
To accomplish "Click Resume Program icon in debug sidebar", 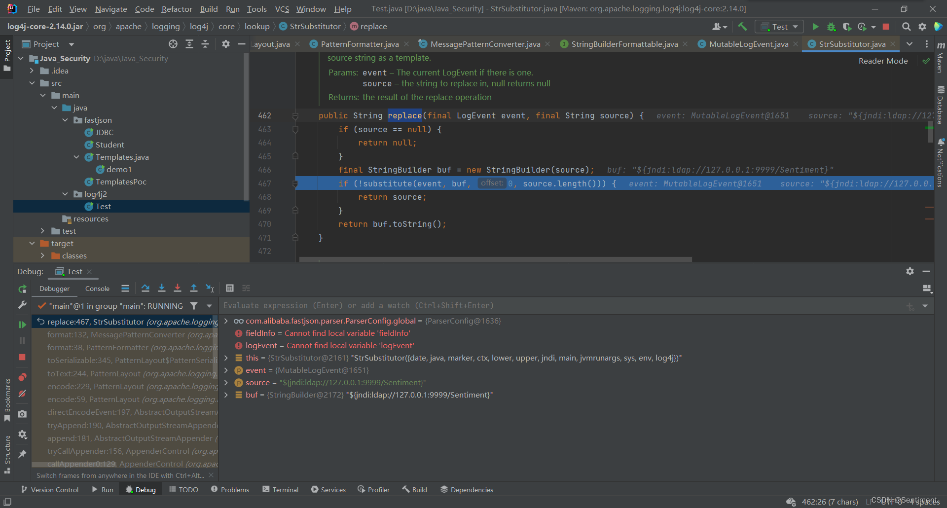I will (22, 325).
